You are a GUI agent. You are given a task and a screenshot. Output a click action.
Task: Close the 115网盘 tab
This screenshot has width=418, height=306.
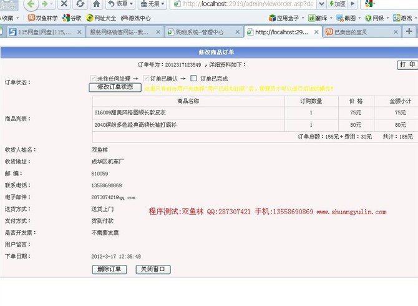tap(79, 32)
